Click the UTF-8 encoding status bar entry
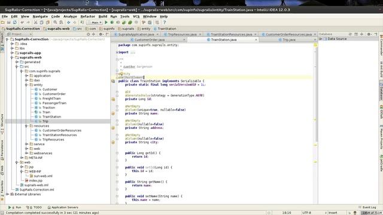Screen dimensions: 383x215 (x=307, y=213)
